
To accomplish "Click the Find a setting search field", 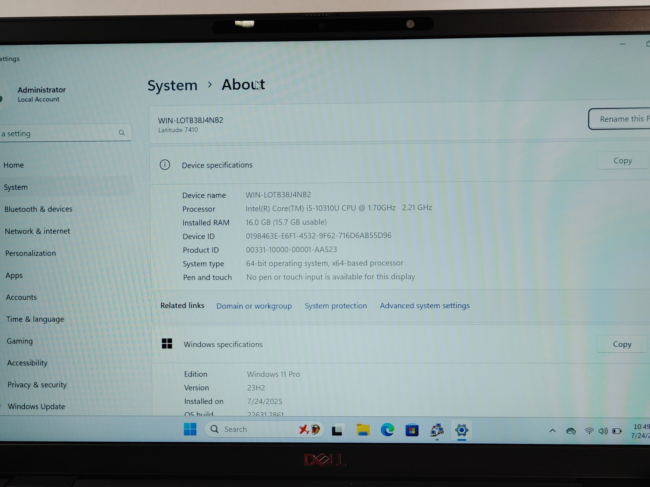I will point(65,133).
